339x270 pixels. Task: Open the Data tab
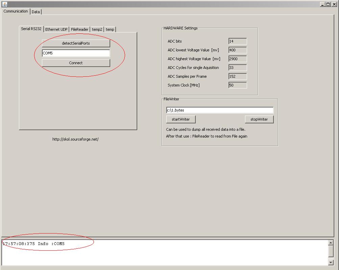point(36,12)
